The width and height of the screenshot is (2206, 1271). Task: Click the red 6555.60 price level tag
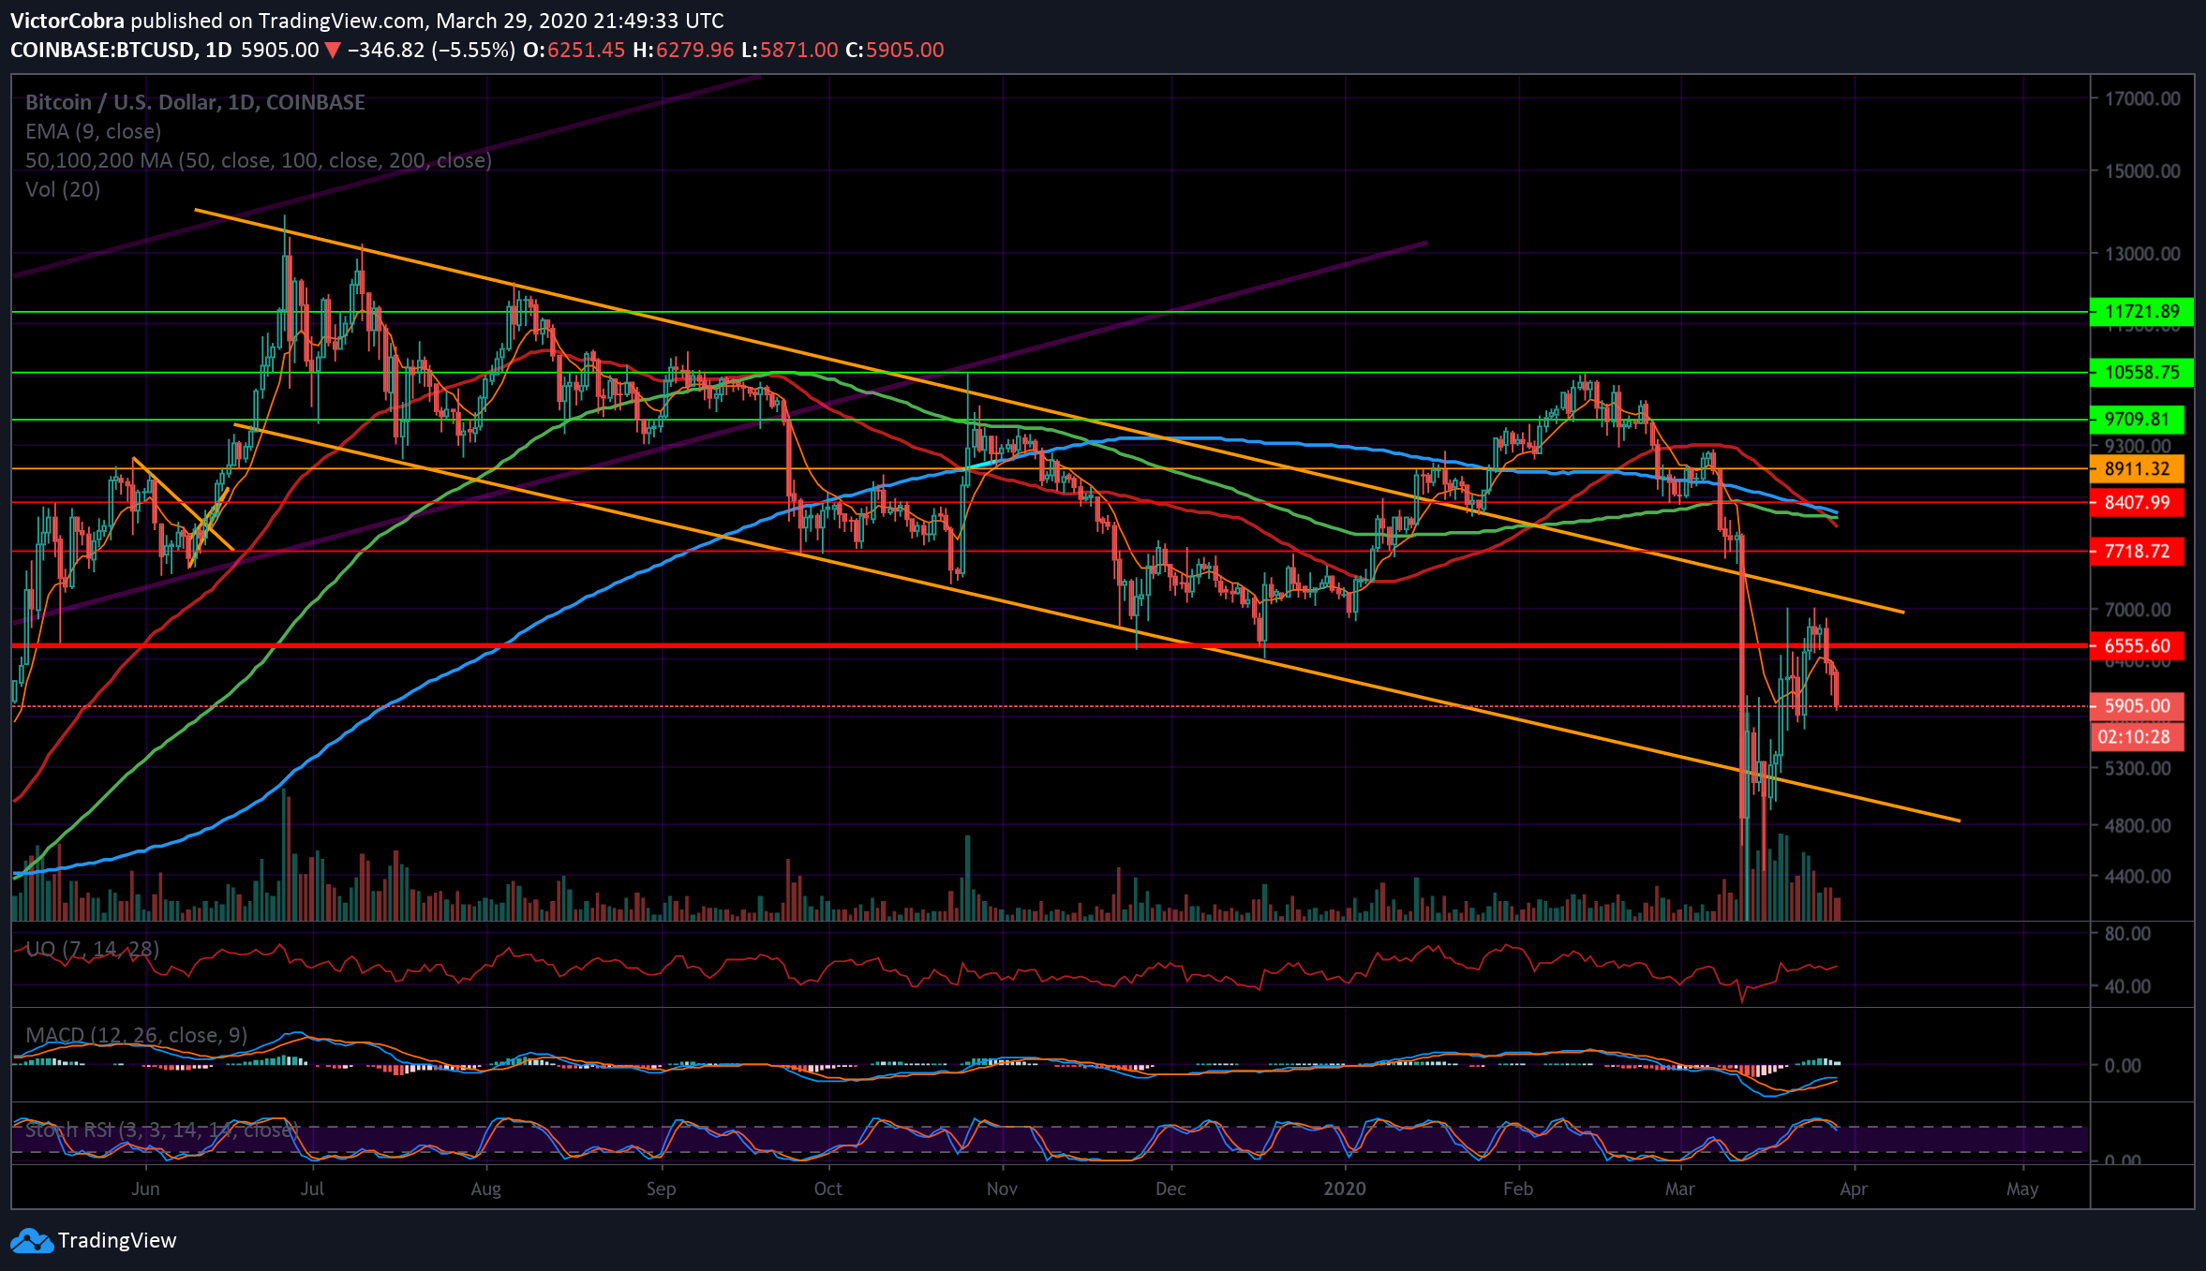2137,646
